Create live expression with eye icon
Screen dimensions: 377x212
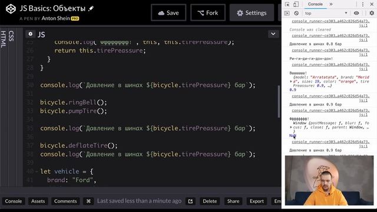point(356,13)
